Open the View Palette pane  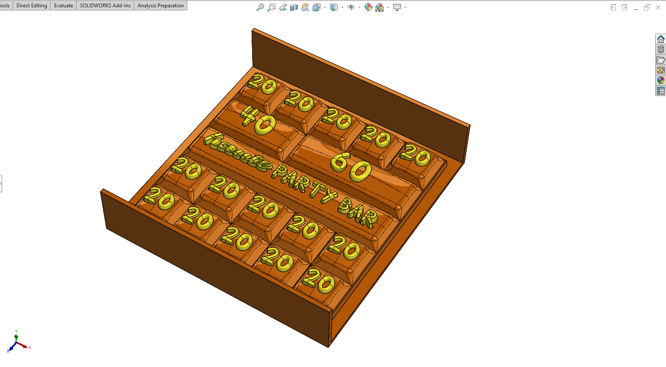click(x=660, y=70)
